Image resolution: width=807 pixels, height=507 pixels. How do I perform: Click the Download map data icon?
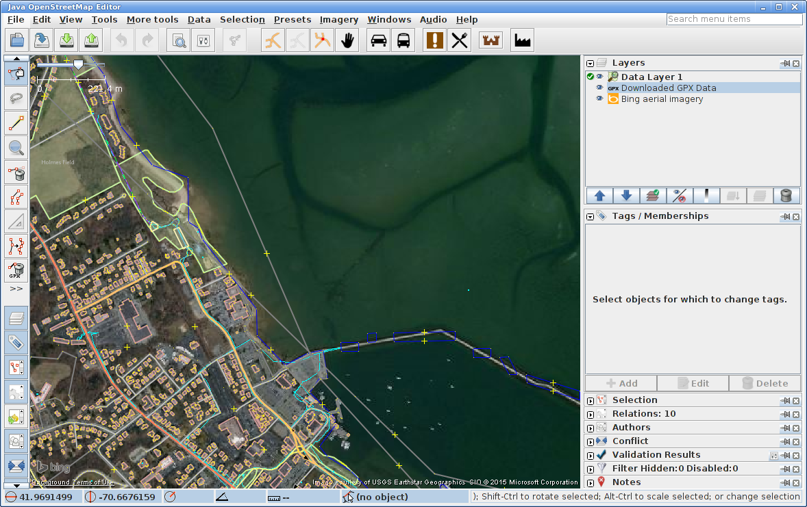(x=66, y=40)
